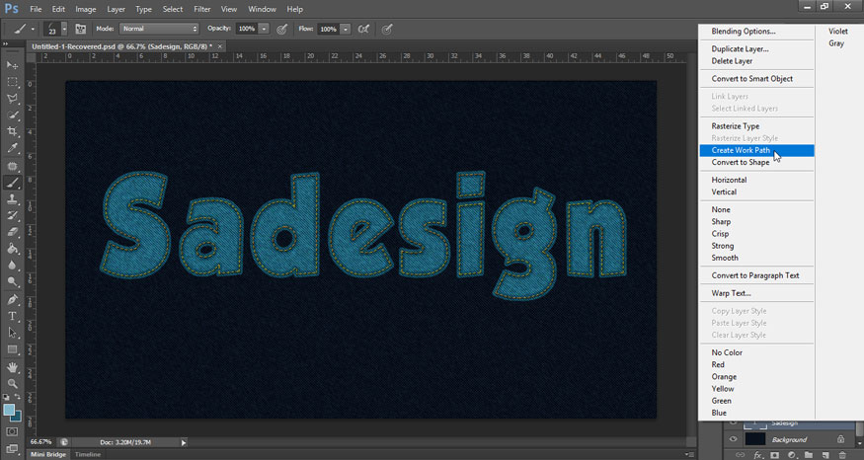Change screen mode button
864x460 pixels.
coord(12,448)
